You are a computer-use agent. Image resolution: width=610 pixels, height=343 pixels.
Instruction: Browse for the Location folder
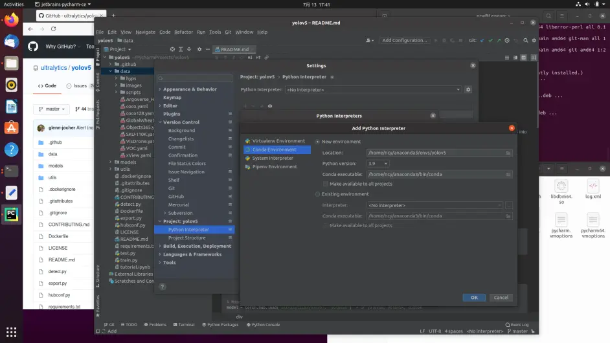(x=508, y=153)
